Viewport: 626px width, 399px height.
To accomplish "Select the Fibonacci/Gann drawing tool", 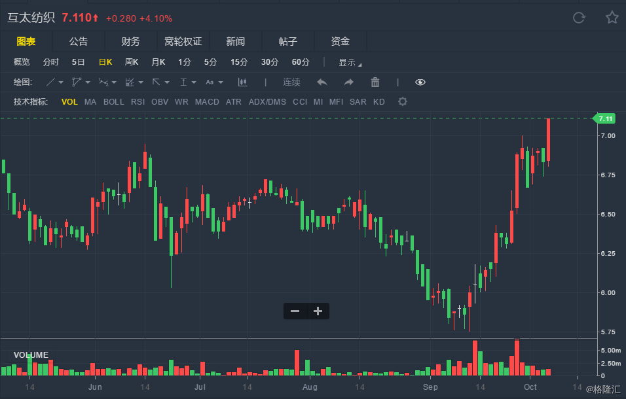I will 130,82.
